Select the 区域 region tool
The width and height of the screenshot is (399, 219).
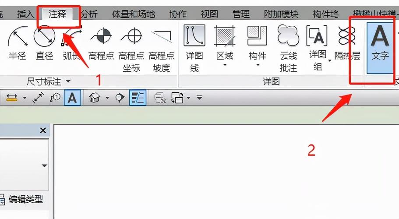225,43
